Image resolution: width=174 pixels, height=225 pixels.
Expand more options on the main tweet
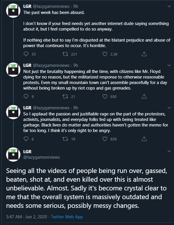(169, 151)
